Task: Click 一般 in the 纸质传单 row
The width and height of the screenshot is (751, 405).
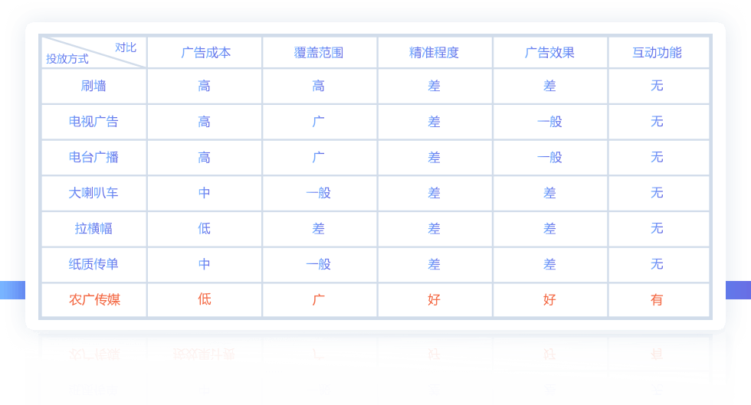Action: pos(319,264)
